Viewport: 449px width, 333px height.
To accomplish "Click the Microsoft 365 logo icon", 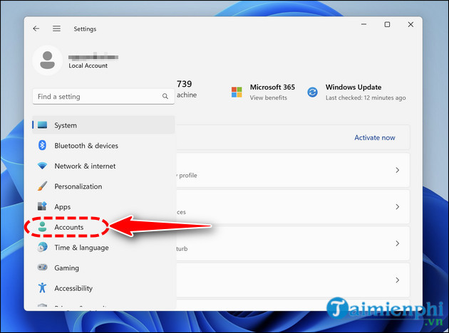I will (237, 92).
